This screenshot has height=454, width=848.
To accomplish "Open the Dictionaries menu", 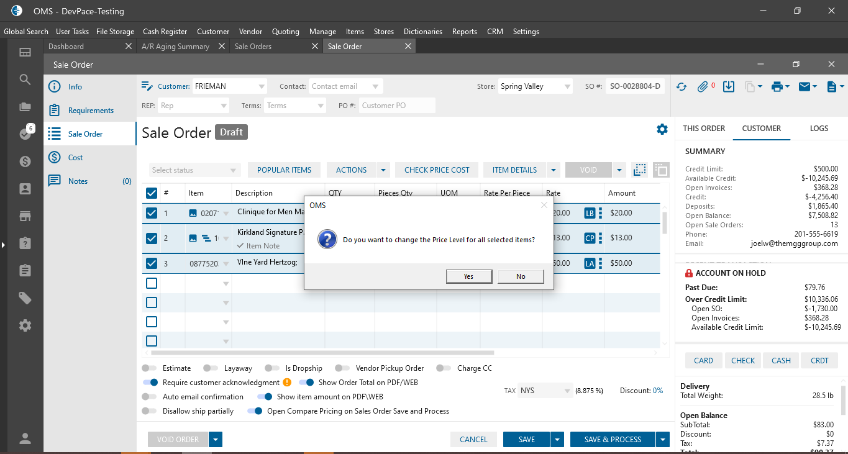I will (423, 32).
